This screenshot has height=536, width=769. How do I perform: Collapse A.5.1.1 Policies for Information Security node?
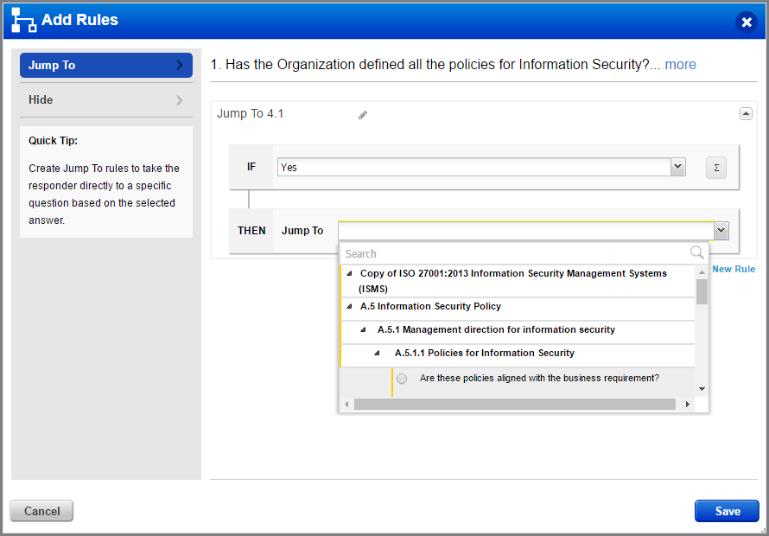point(377,353)
